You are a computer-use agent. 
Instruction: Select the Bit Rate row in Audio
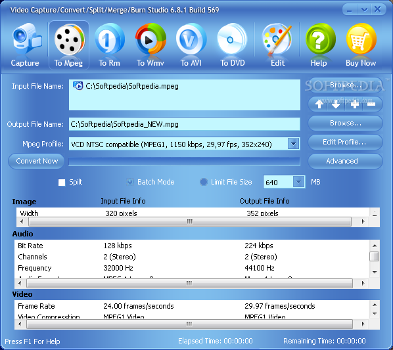193,246
